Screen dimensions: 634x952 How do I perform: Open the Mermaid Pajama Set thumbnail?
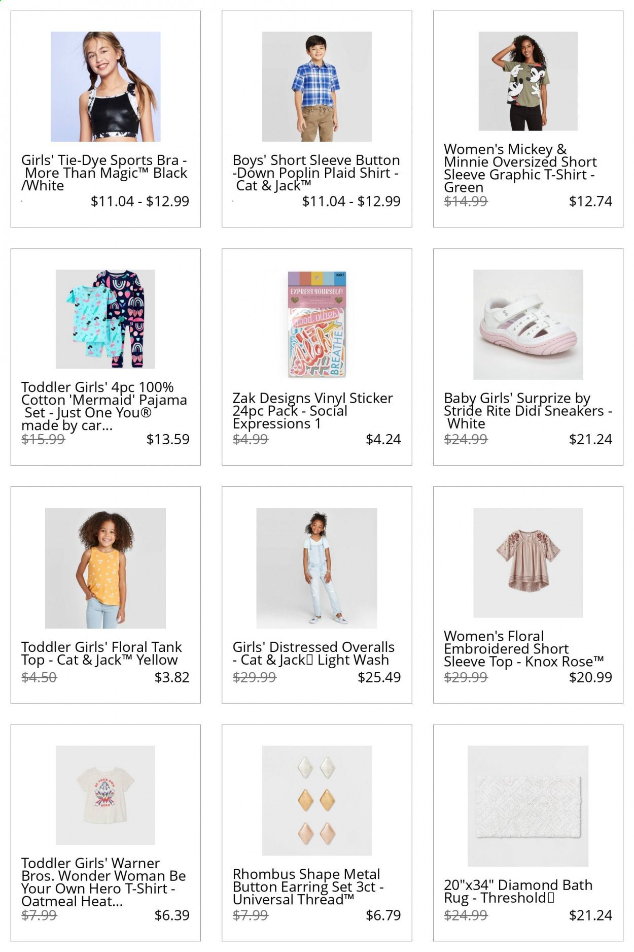105,319
